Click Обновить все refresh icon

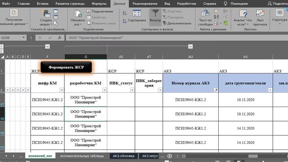pos(78,13)
